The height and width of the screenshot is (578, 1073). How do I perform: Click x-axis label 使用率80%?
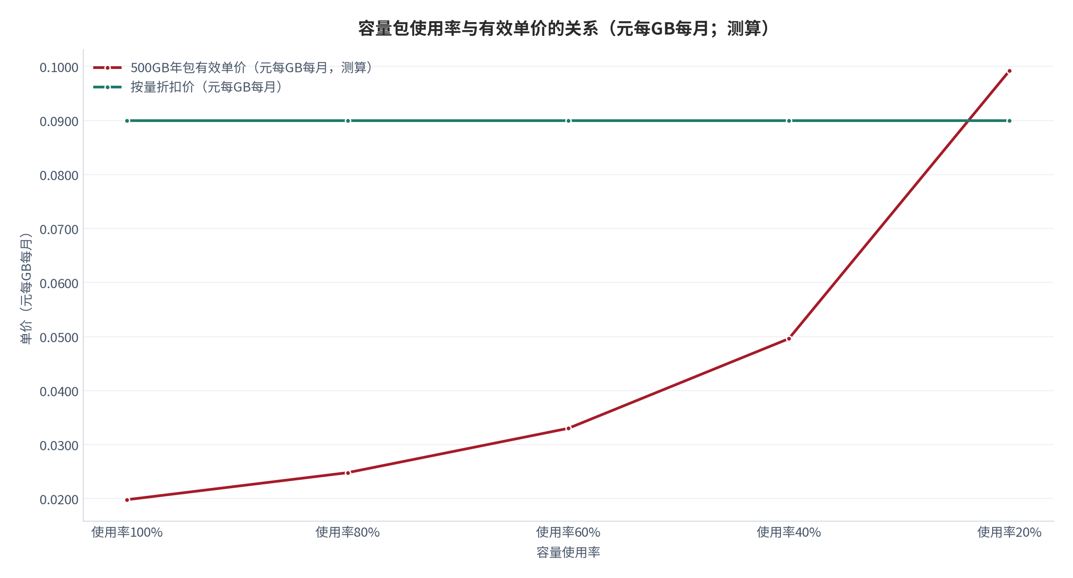pyautogui.click(x=348, y=532)
